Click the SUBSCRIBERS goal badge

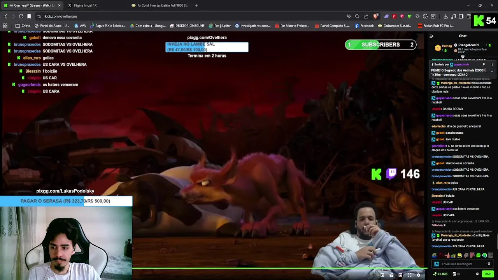tap(381, 45)
